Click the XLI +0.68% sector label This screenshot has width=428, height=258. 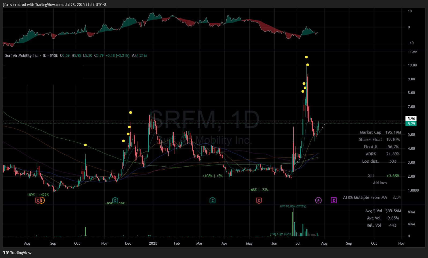click(x=383, y=176)
